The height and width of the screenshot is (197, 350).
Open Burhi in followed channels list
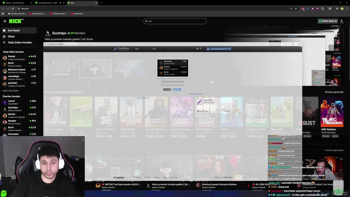(x=19, y=64)
